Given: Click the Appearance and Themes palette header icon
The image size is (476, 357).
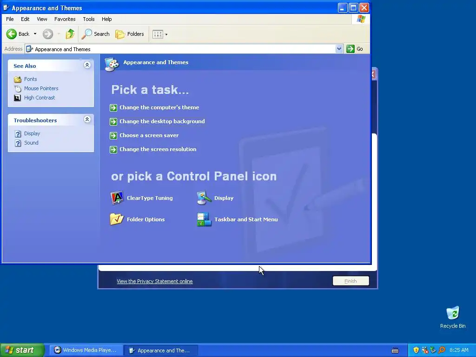Looking at the screenshot, I should 112,64.
